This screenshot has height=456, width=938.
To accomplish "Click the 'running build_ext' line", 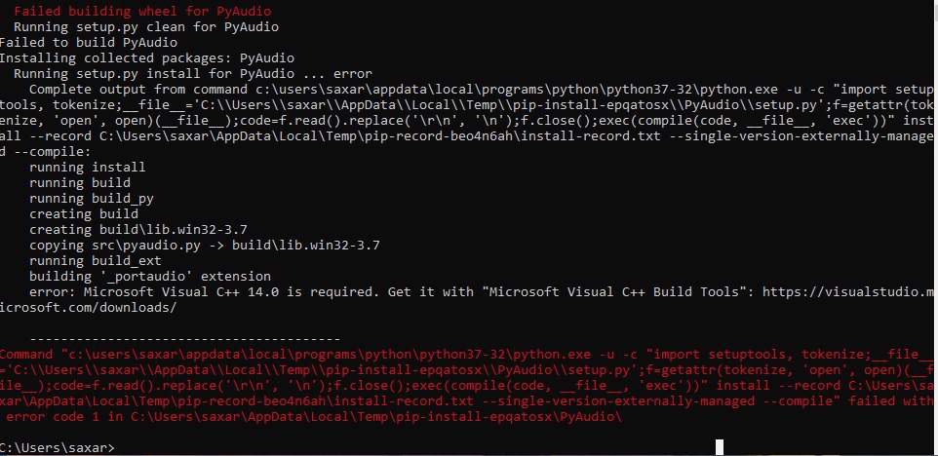I will coord(96,260).
